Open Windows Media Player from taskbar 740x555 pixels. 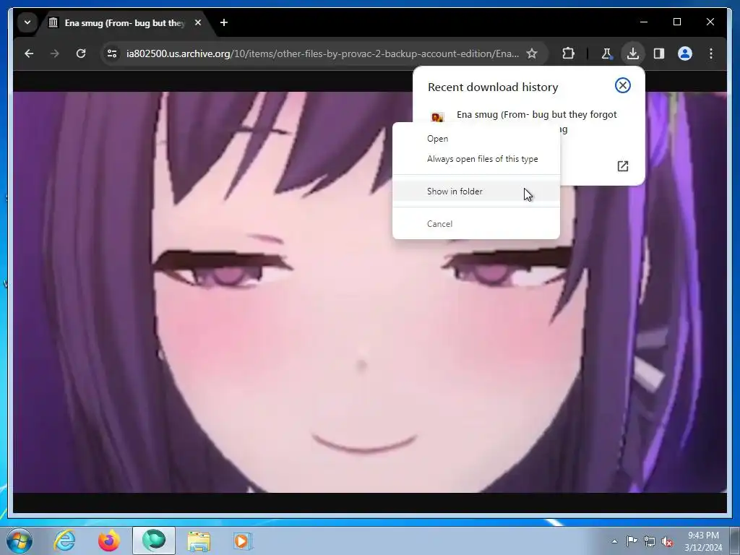pos(243,541)
